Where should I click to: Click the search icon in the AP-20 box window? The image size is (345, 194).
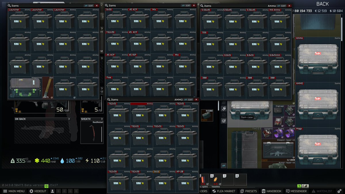click(109, 100)
